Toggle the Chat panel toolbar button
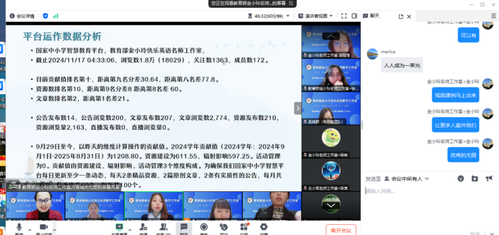 click(x=184, y=228)
